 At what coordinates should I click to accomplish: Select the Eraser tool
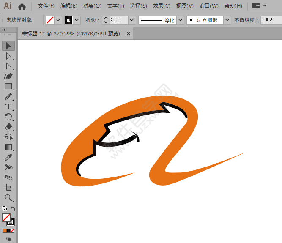(x=8, y=127)
